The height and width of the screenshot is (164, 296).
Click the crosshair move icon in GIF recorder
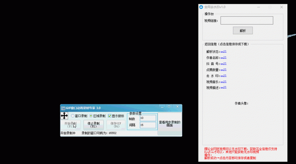click(64, 116)
